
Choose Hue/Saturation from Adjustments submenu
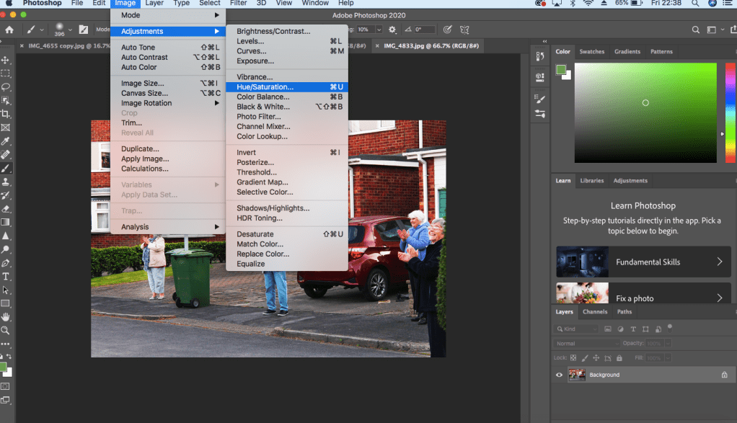[265, 87]
